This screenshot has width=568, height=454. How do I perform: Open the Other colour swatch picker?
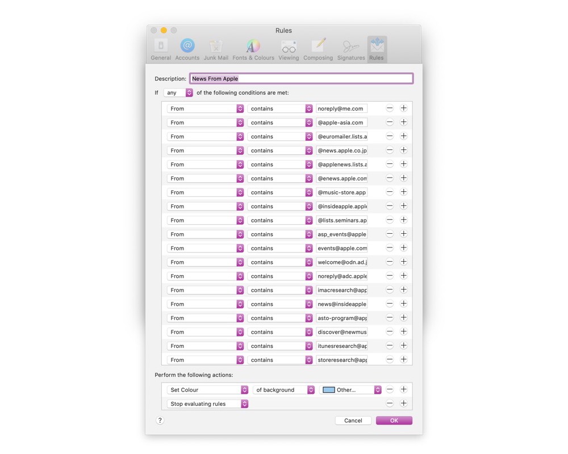pyautogui.click(x=350, y=390)
